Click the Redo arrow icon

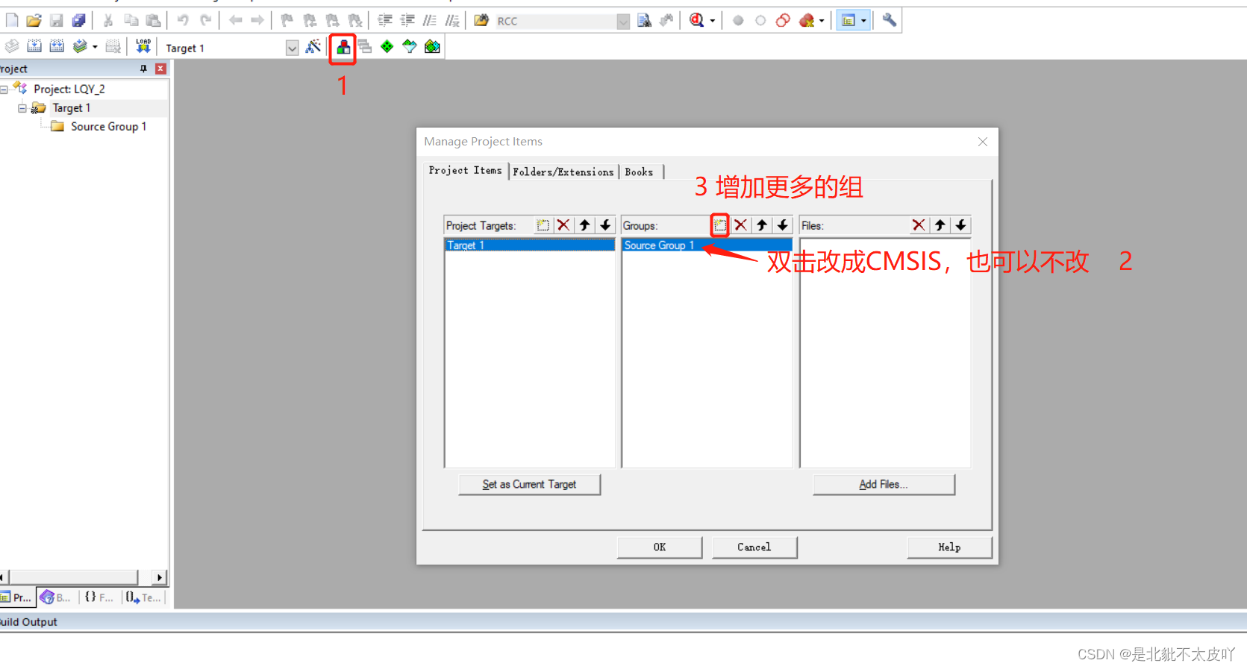tap(206, 20)
